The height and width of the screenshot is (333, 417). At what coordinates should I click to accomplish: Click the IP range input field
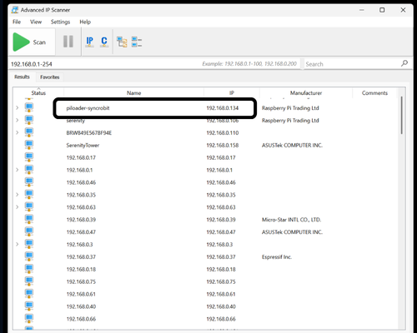click(x=154, y=64)
